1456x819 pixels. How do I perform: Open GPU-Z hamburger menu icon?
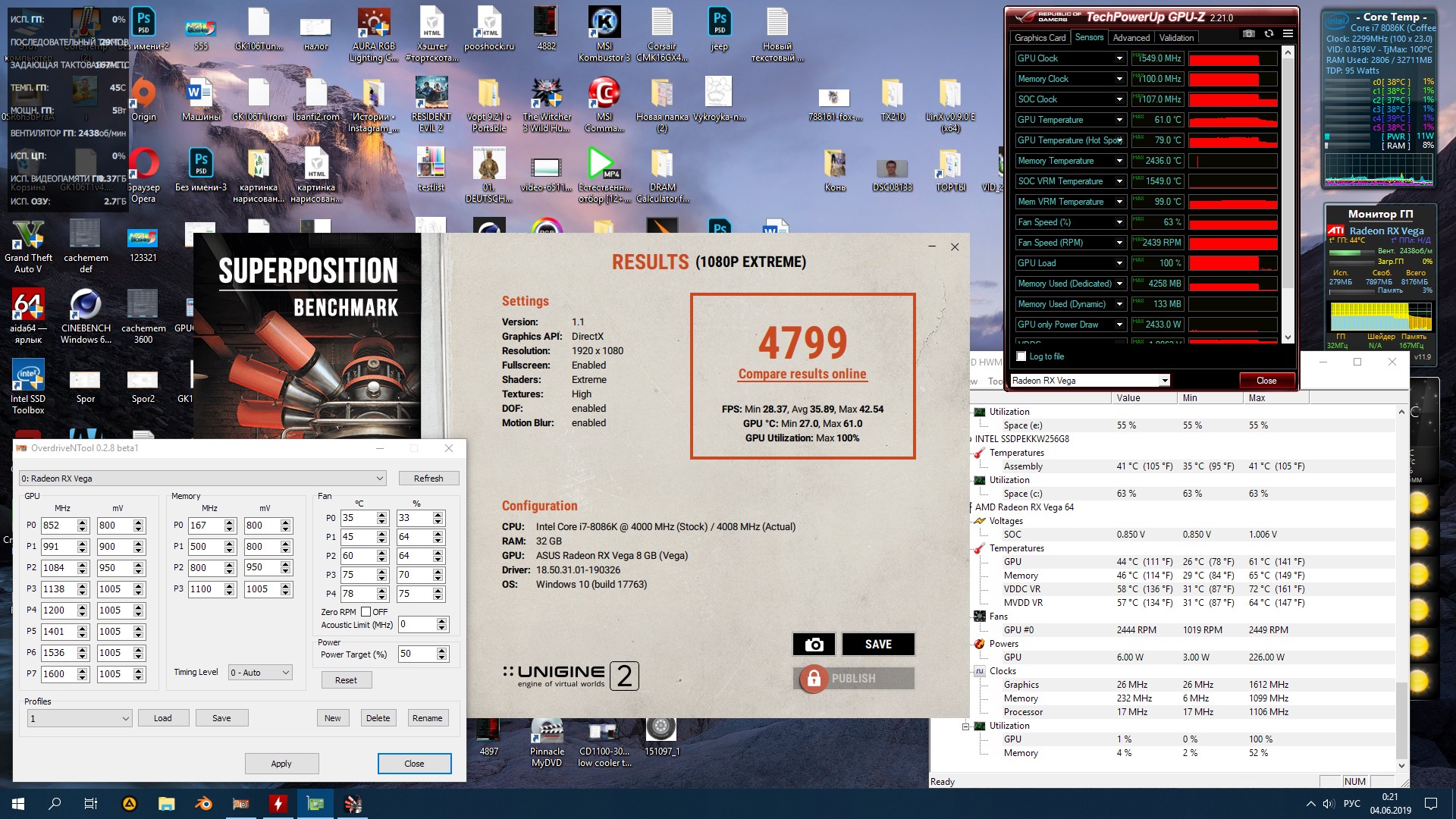tap(1288, 33)
